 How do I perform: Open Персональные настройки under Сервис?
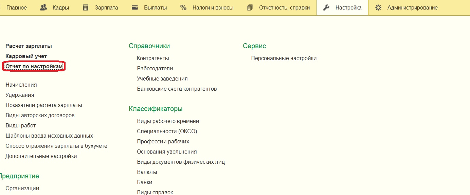pyautogui.click(x=284, y=58)
